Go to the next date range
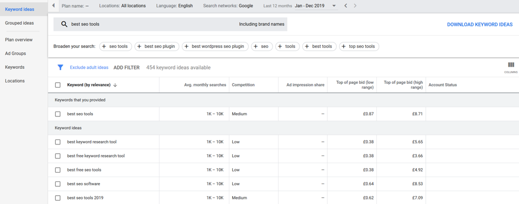Viewport: 519px width, 204px height. coord(355,6)
